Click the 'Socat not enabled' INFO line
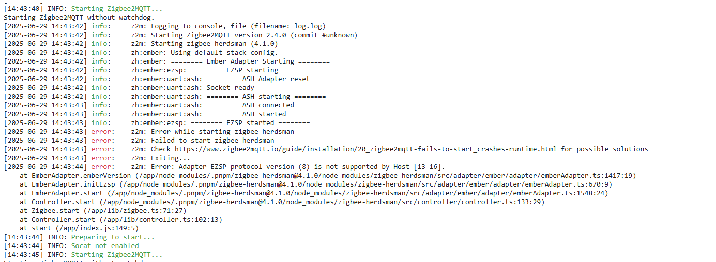The width and height of the screenshot is (716, 262). (x=105, y=245)
